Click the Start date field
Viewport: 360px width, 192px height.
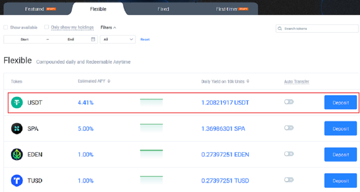coord(24,39)
